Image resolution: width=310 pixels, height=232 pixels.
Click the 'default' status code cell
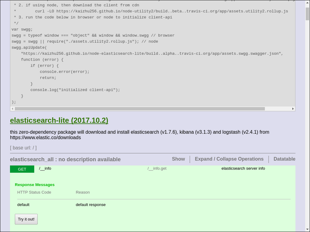[x=23, y=205]
